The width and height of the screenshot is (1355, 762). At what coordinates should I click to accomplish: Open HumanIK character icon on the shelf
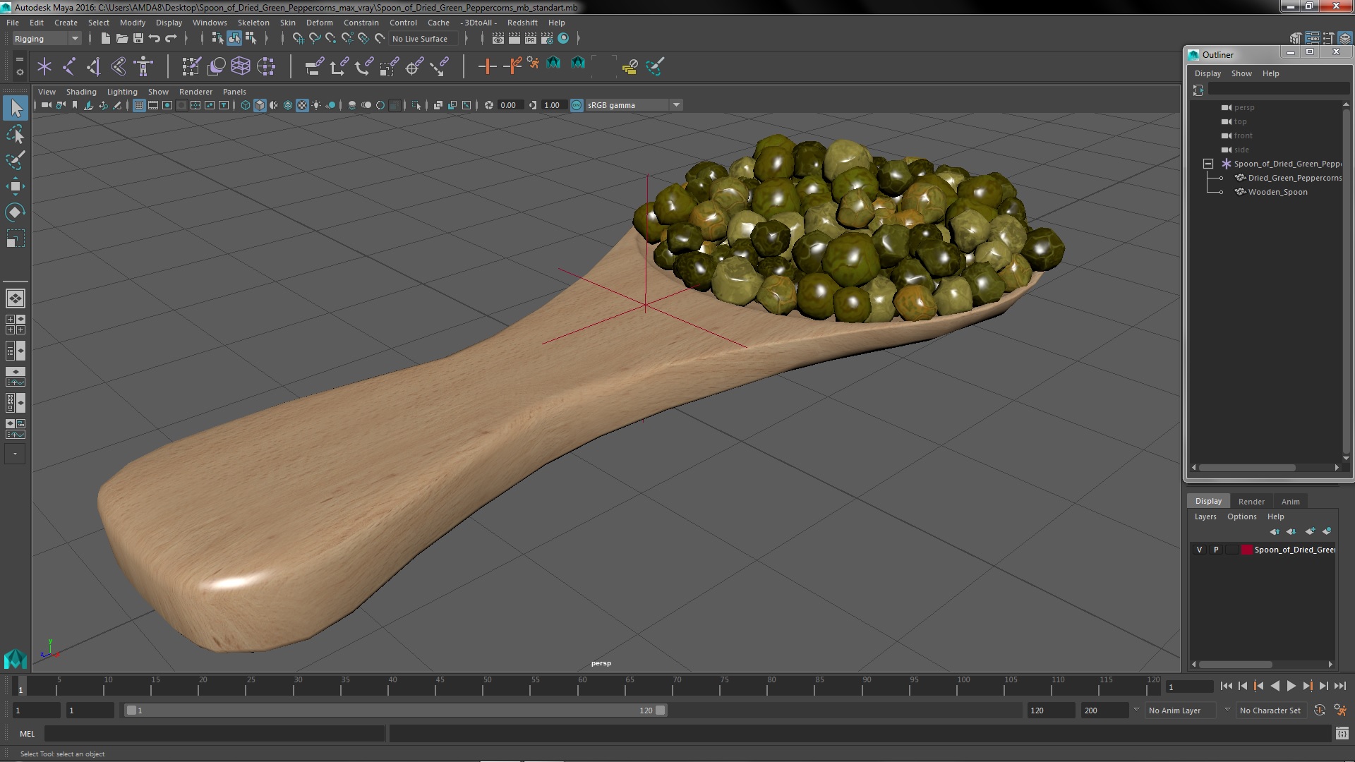[143, 67]
